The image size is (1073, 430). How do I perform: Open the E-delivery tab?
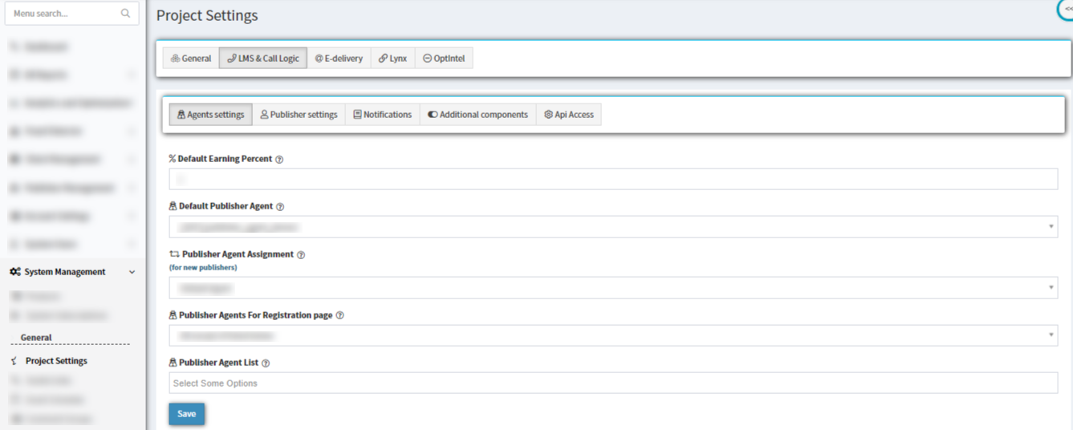[x=339, y=59]
